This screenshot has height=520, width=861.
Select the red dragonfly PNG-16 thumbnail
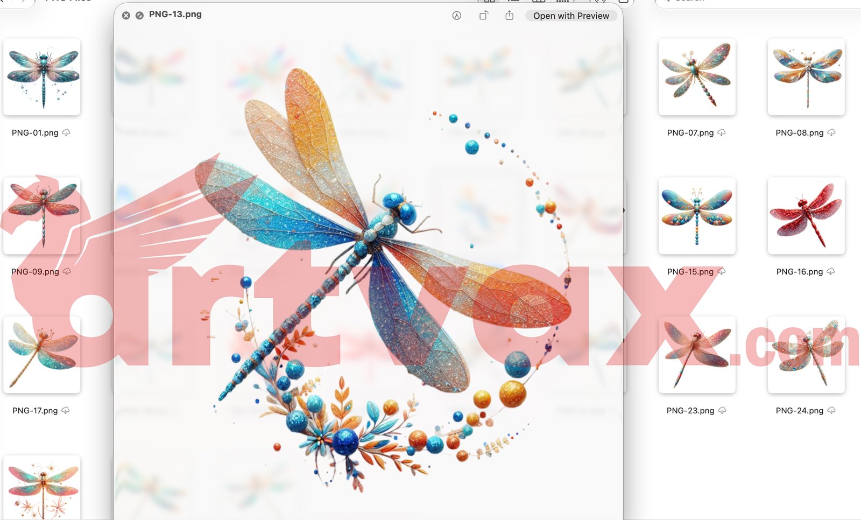(806, 215)
